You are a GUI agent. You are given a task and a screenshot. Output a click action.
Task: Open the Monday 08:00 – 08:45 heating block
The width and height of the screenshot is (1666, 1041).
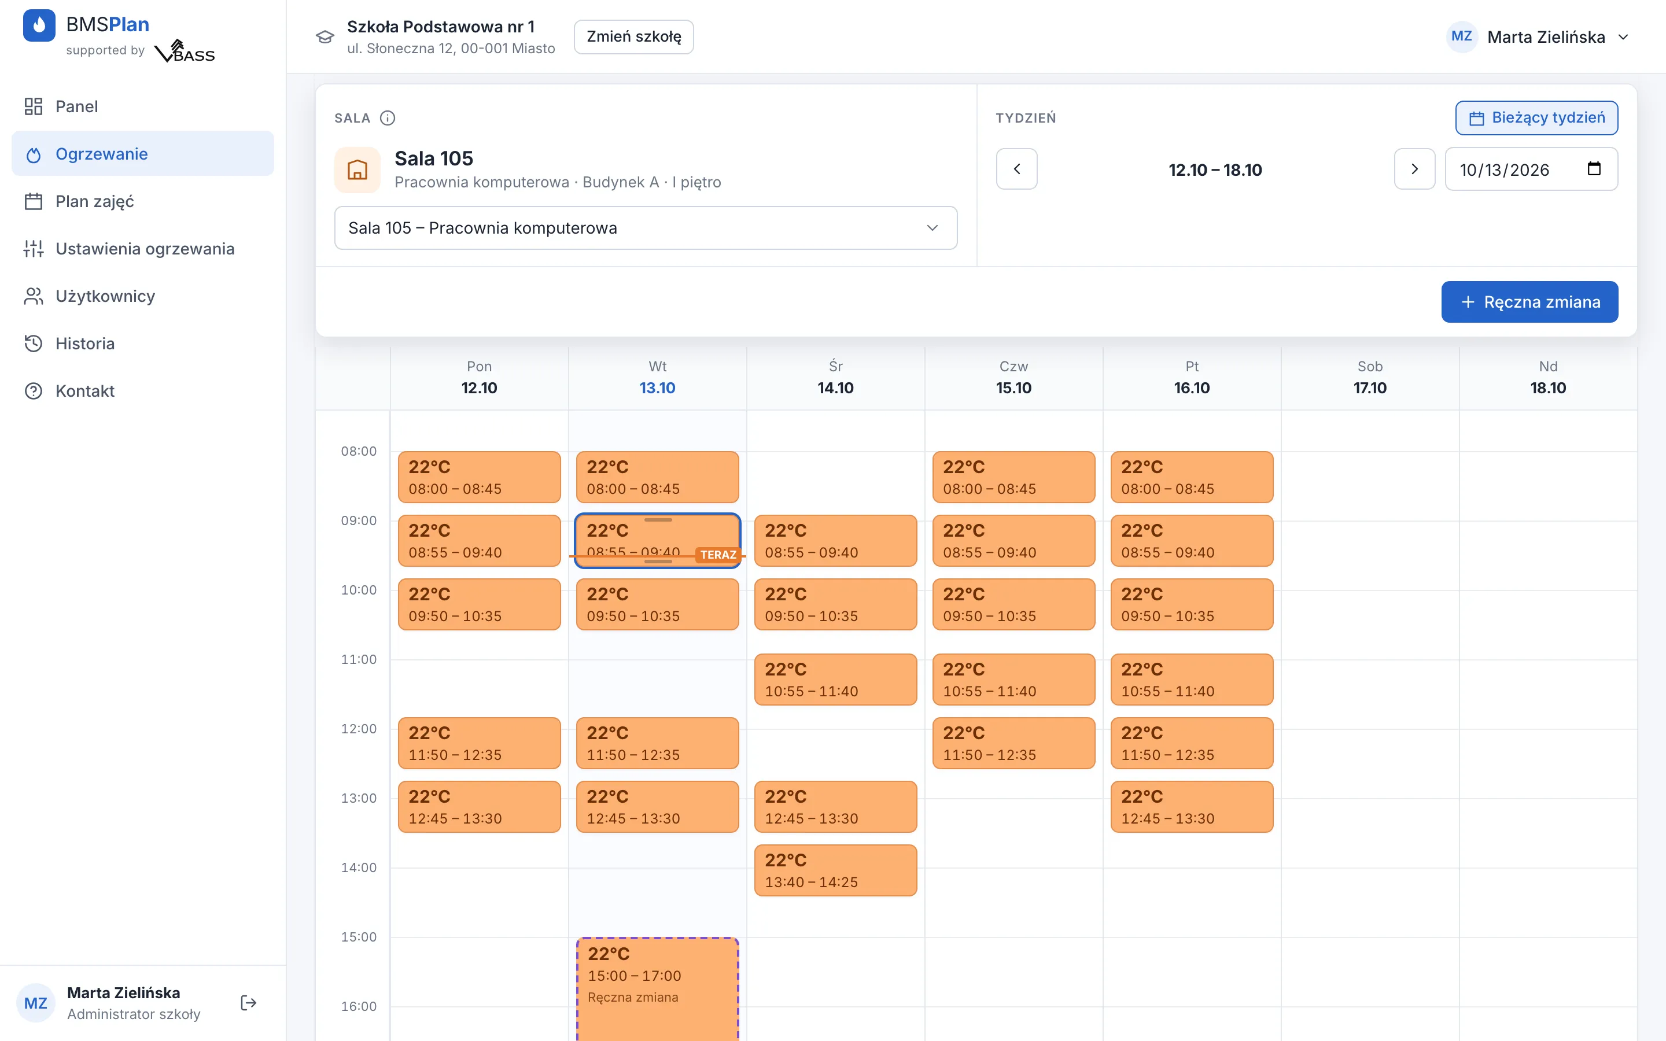point(479,477)
